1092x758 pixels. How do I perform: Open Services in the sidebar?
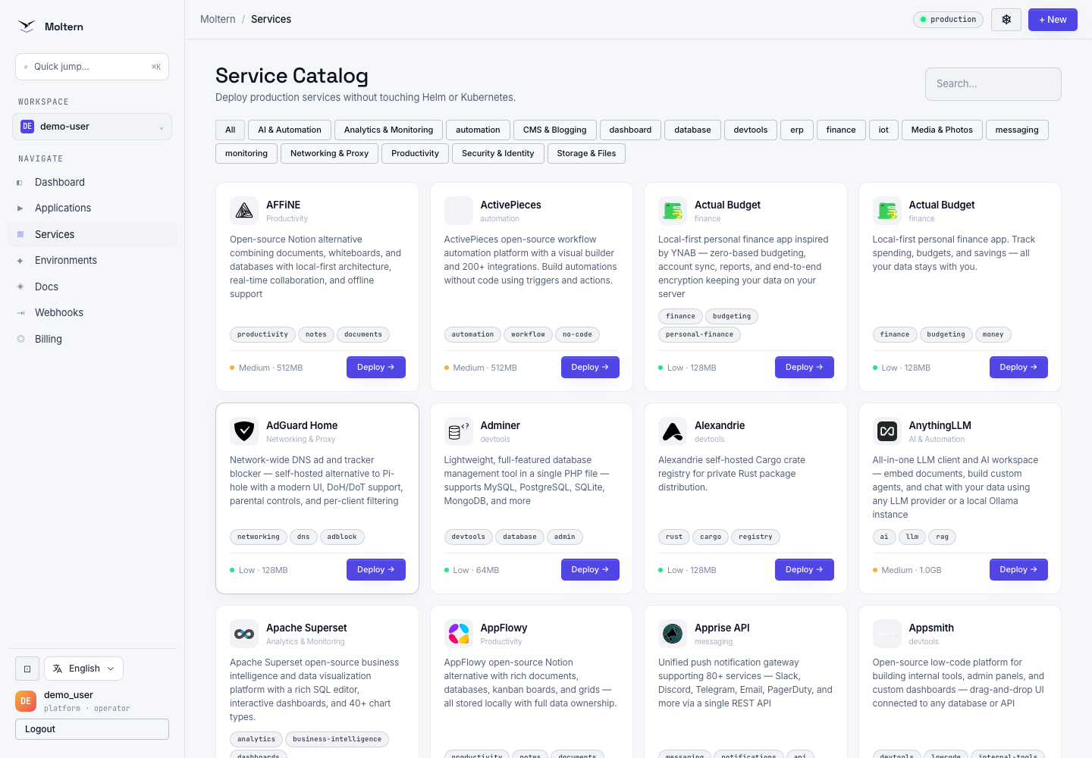92,235
